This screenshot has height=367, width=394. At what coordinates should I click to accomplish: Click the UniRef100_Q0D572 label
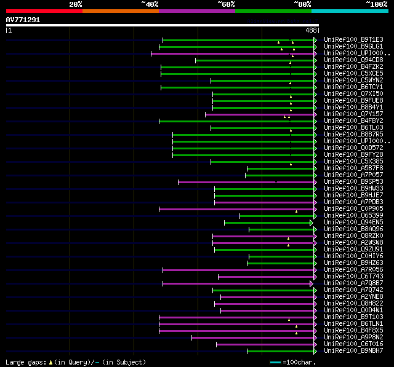(353, 148)
